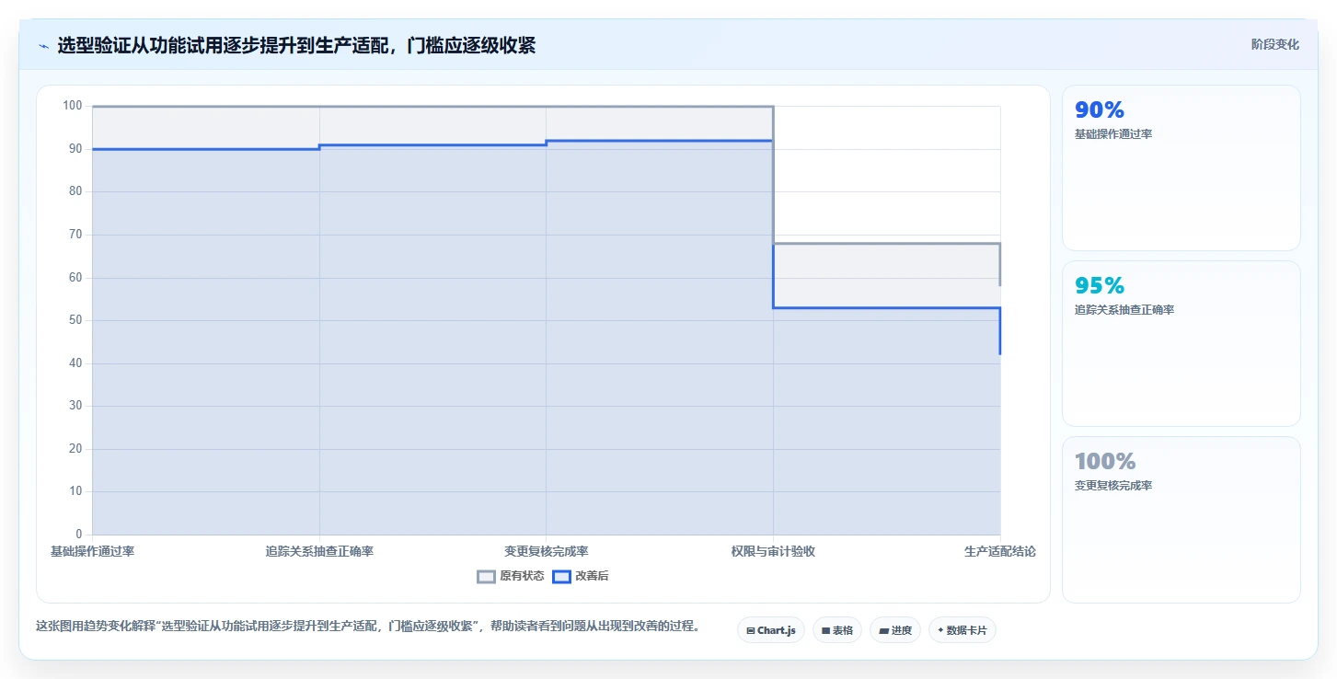Click the y-axis value 100
The width and height of the screenshot is (1337, 679).
[x=73, y=106]
